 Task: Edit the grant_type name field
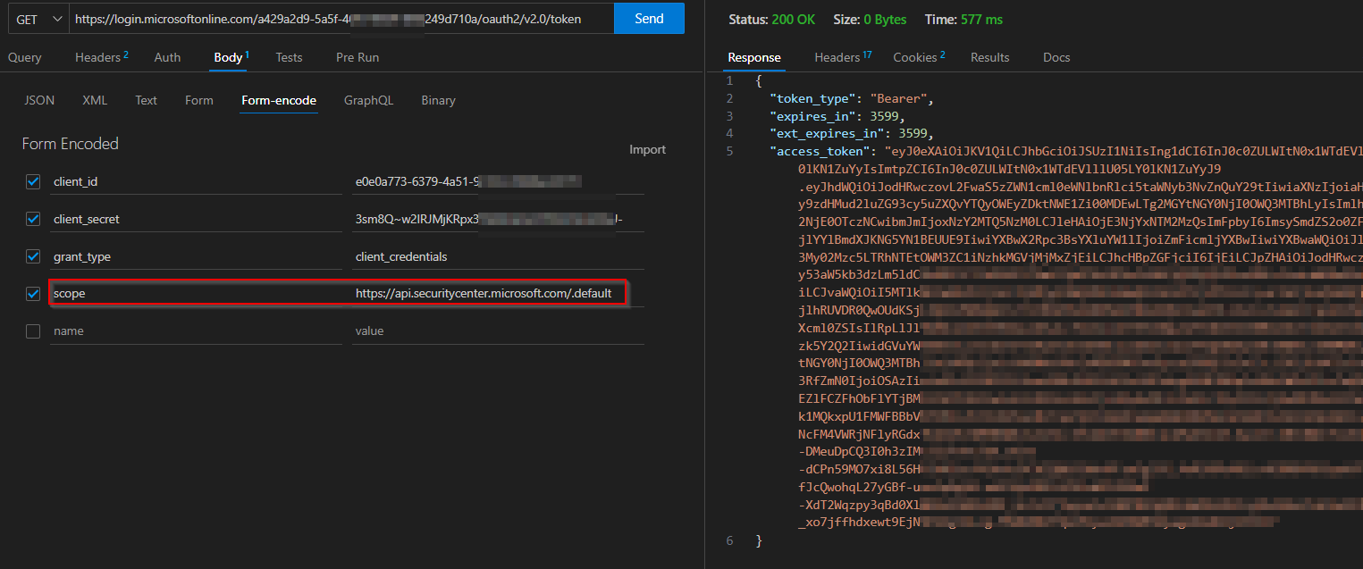[197, 256]
